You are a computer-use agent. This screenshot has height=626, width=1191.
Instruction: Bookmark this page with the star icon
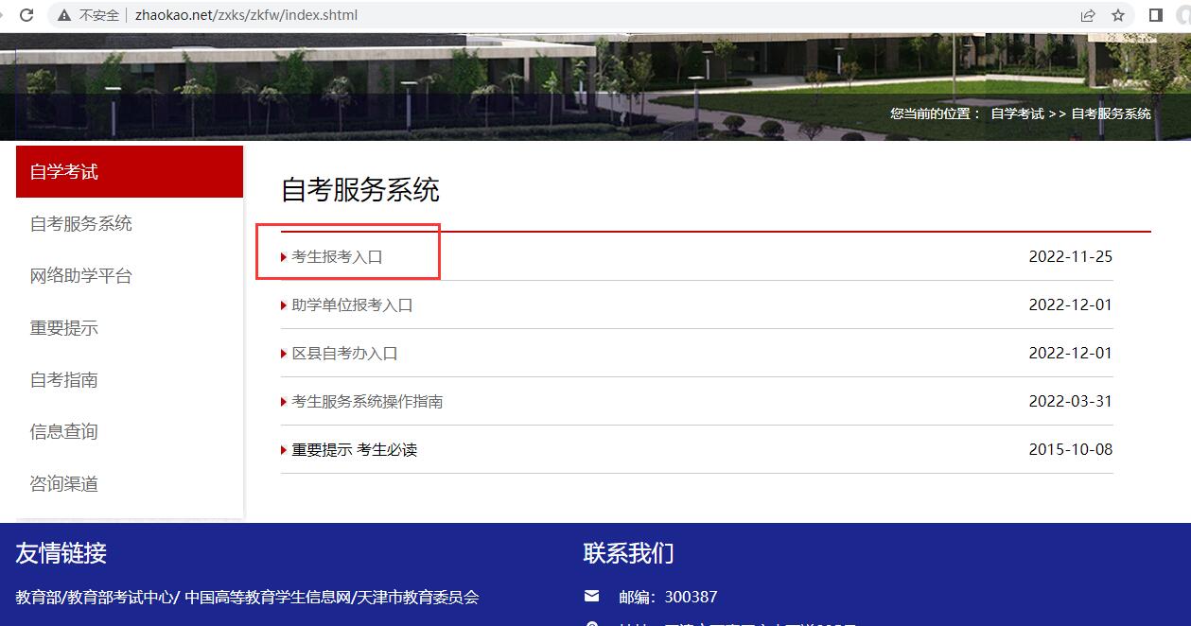[1118, 15]
